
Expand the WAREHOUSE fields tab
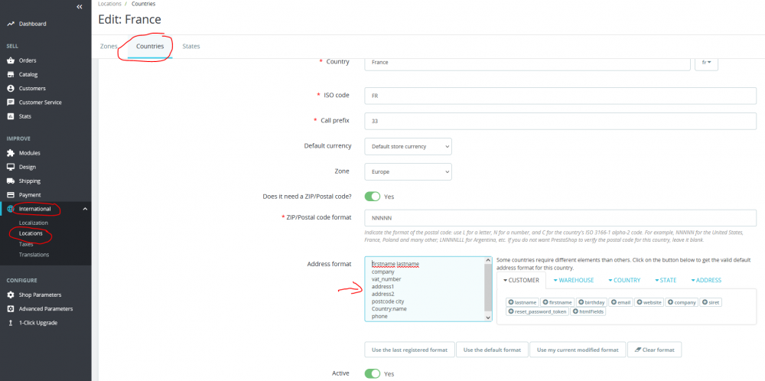573,281
